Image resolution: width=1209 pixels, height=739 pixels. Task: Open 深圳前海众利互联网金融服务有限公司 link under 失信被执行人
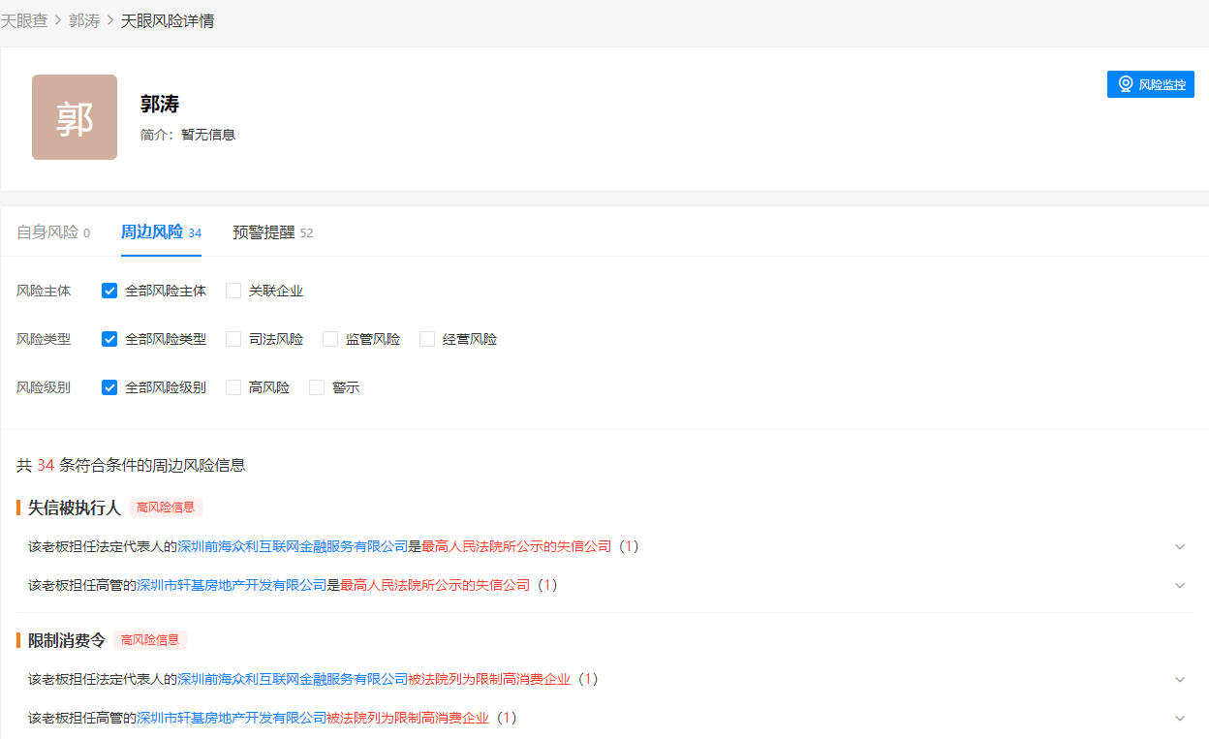[293, 546]
